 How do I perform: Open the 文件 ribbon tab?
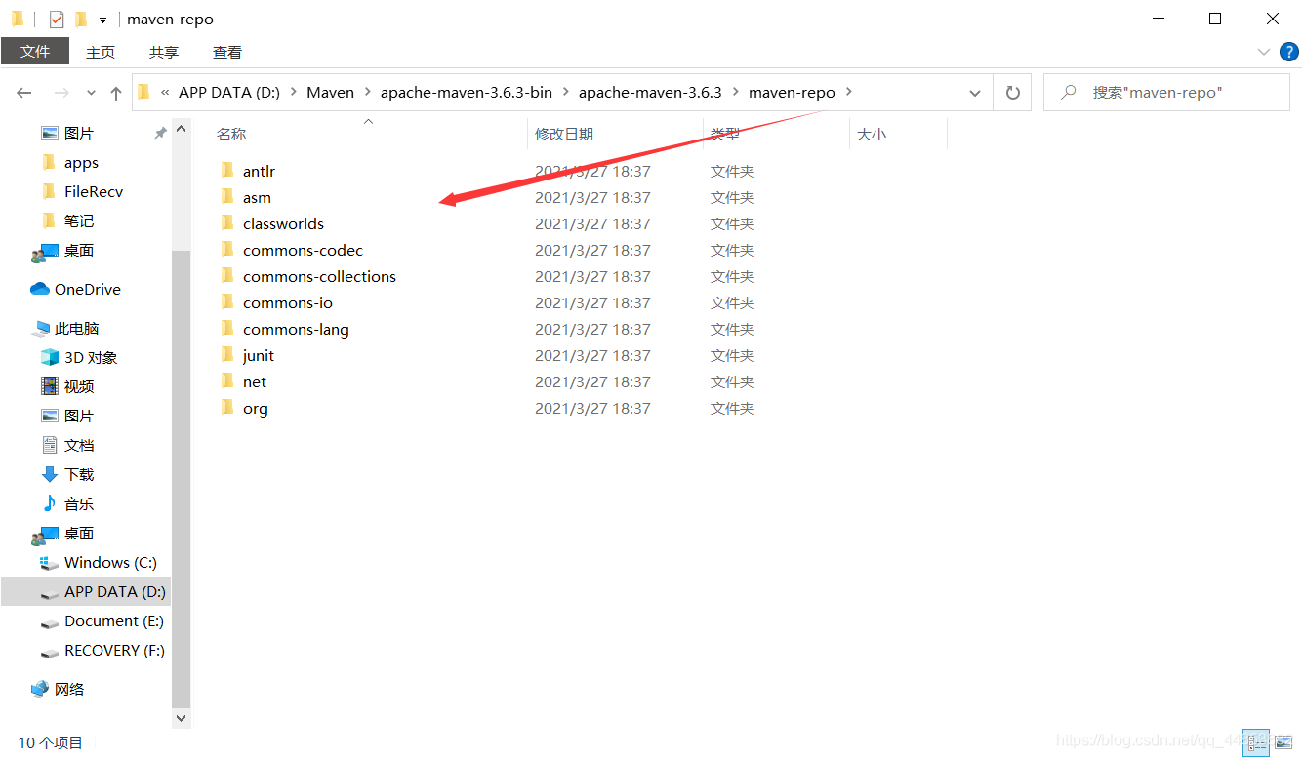pos(35,52)
